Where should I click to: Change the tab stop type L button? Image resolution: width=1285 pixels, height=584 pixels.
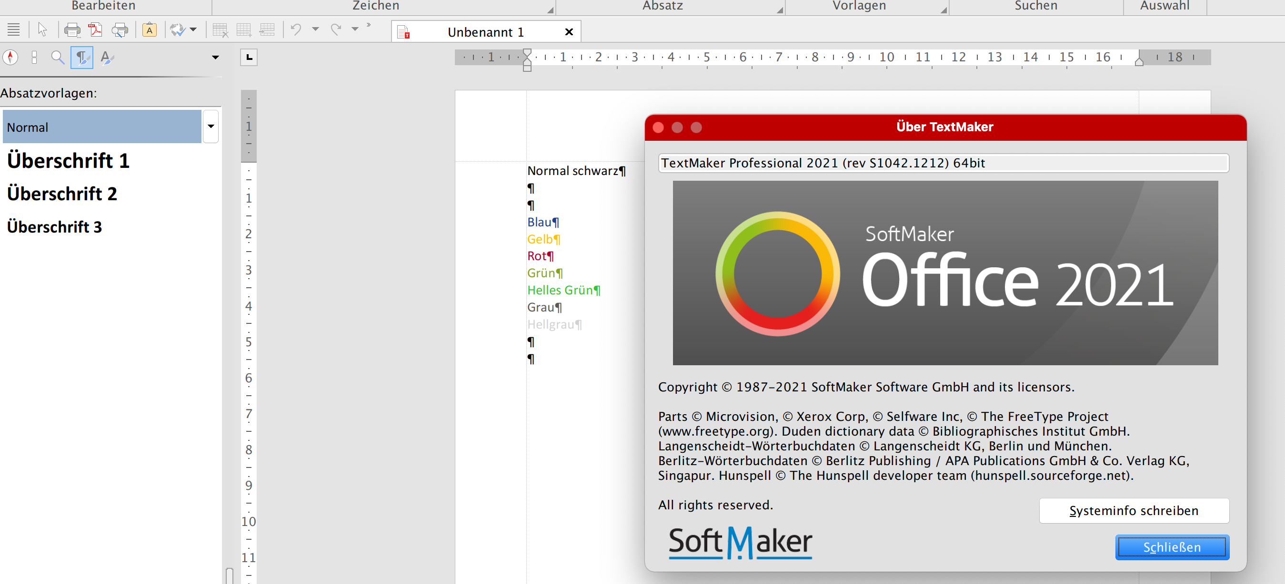tap(250, 57)
